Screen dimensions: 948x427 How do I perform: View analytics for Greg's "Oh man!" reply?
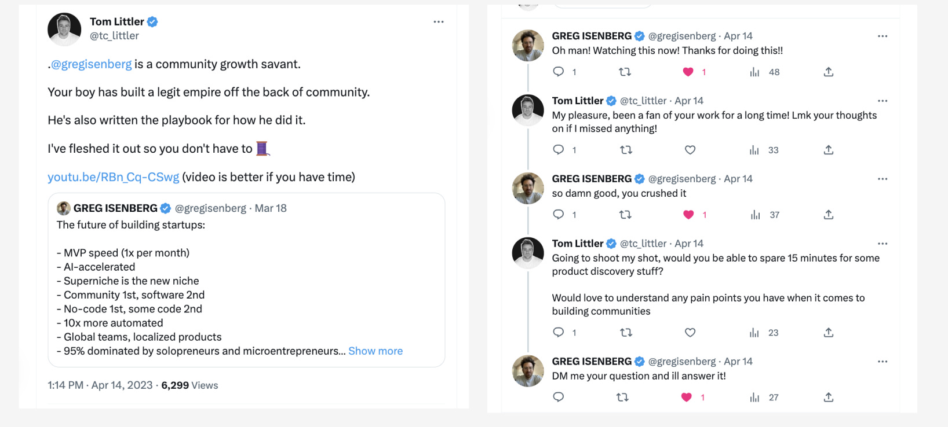click(754, 72)
